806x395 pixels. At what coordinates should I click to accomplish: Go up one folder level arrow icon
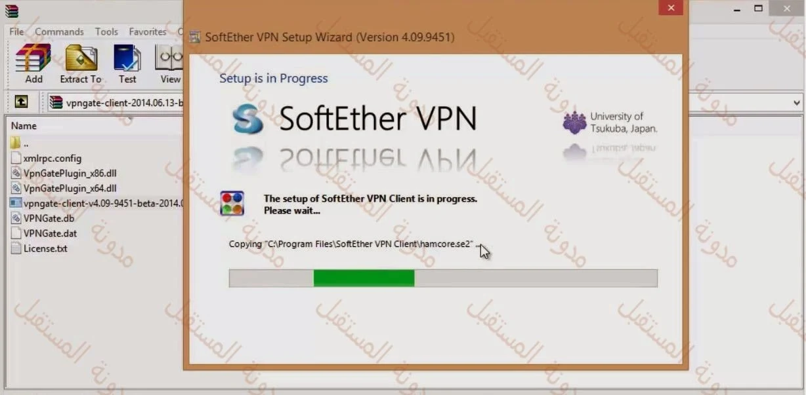click(x=22, y=102)
